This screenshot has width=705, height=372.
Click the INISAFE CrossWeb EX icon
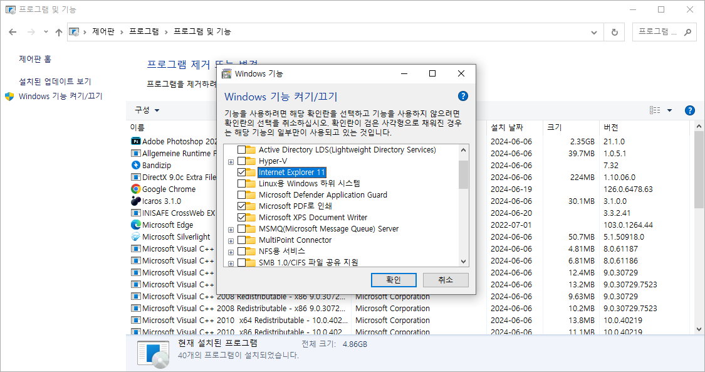135,213
